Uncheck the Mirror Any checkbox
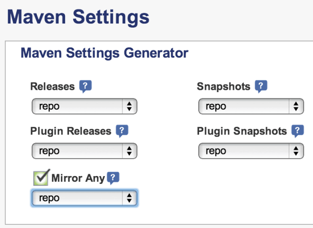Viewport: 313px width, 228px height. (x=41, y=178)
